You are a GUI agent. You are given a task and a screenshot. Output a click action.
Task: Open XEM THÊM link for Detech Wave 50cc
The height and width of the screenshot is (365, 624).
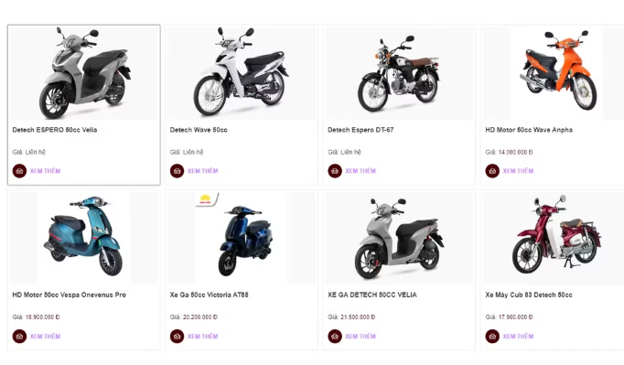click(202, 171)
